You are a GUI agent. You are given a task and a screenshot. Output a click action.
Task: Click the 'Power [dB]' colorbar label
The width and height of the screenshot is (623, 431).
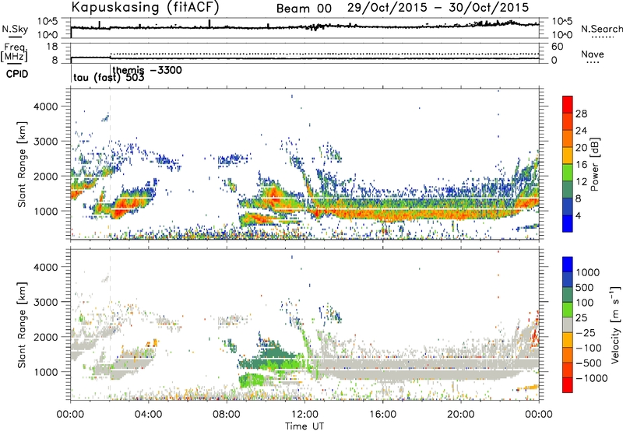tap(594, 164)
